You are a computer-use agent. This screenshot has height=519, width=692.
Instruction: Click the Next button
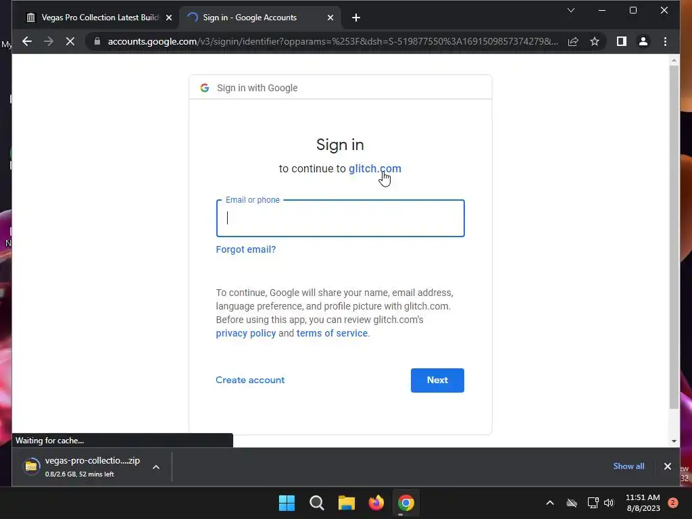(437, 380)
